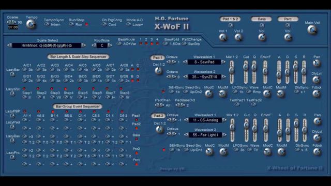This screenshot has width=331, height=186.
Task: Click the Pad-2 DlyLvl knob
Action: tap(317, 138)
